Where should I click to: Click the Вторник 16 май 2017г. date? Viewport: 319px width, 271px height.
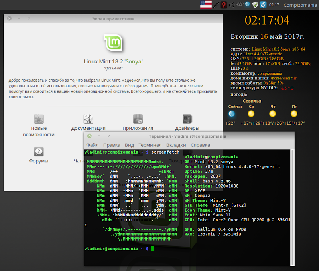click(268, 36)
